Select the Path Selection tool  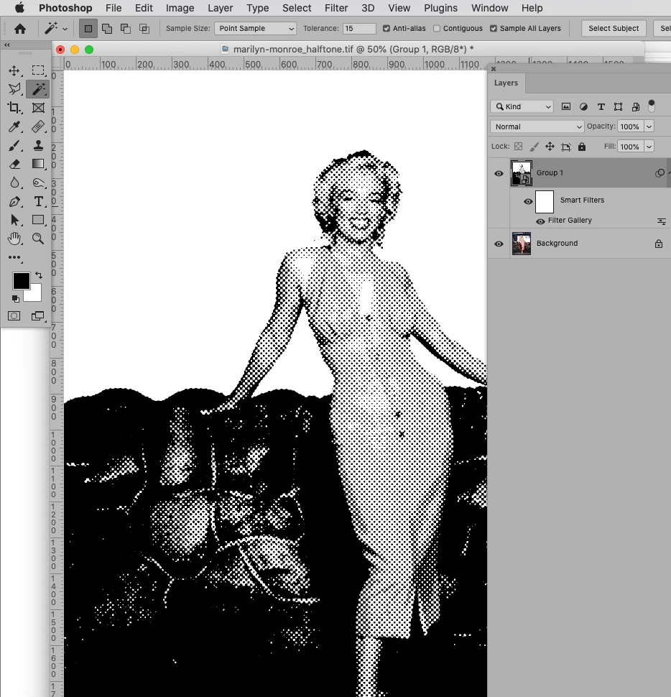pos(14,220)
